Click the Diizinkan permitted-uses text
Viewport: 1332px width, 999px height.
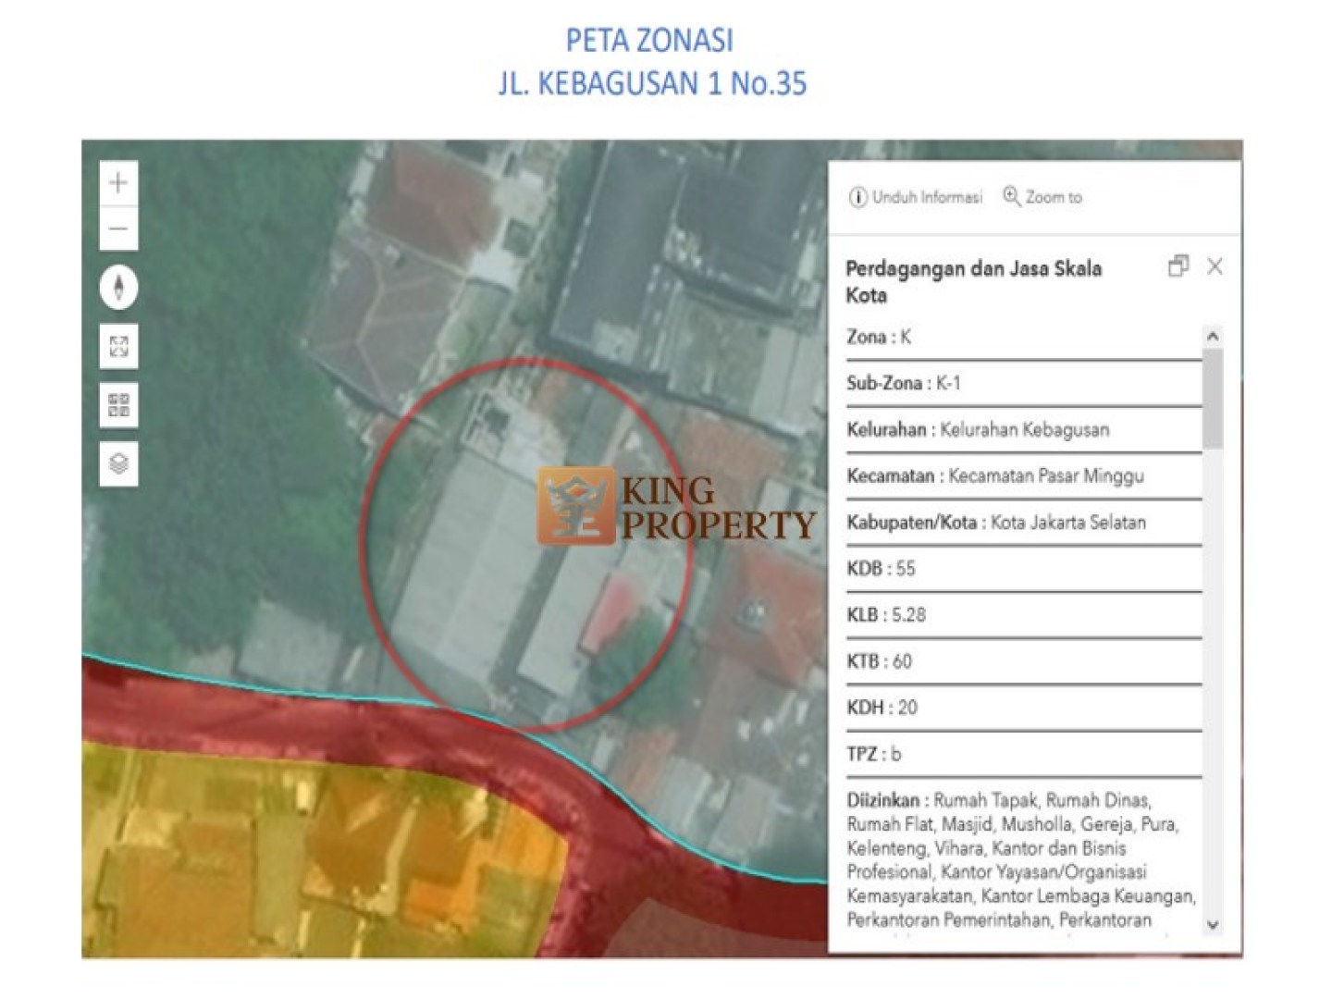pyautogui.click(x=1022, y=859)
